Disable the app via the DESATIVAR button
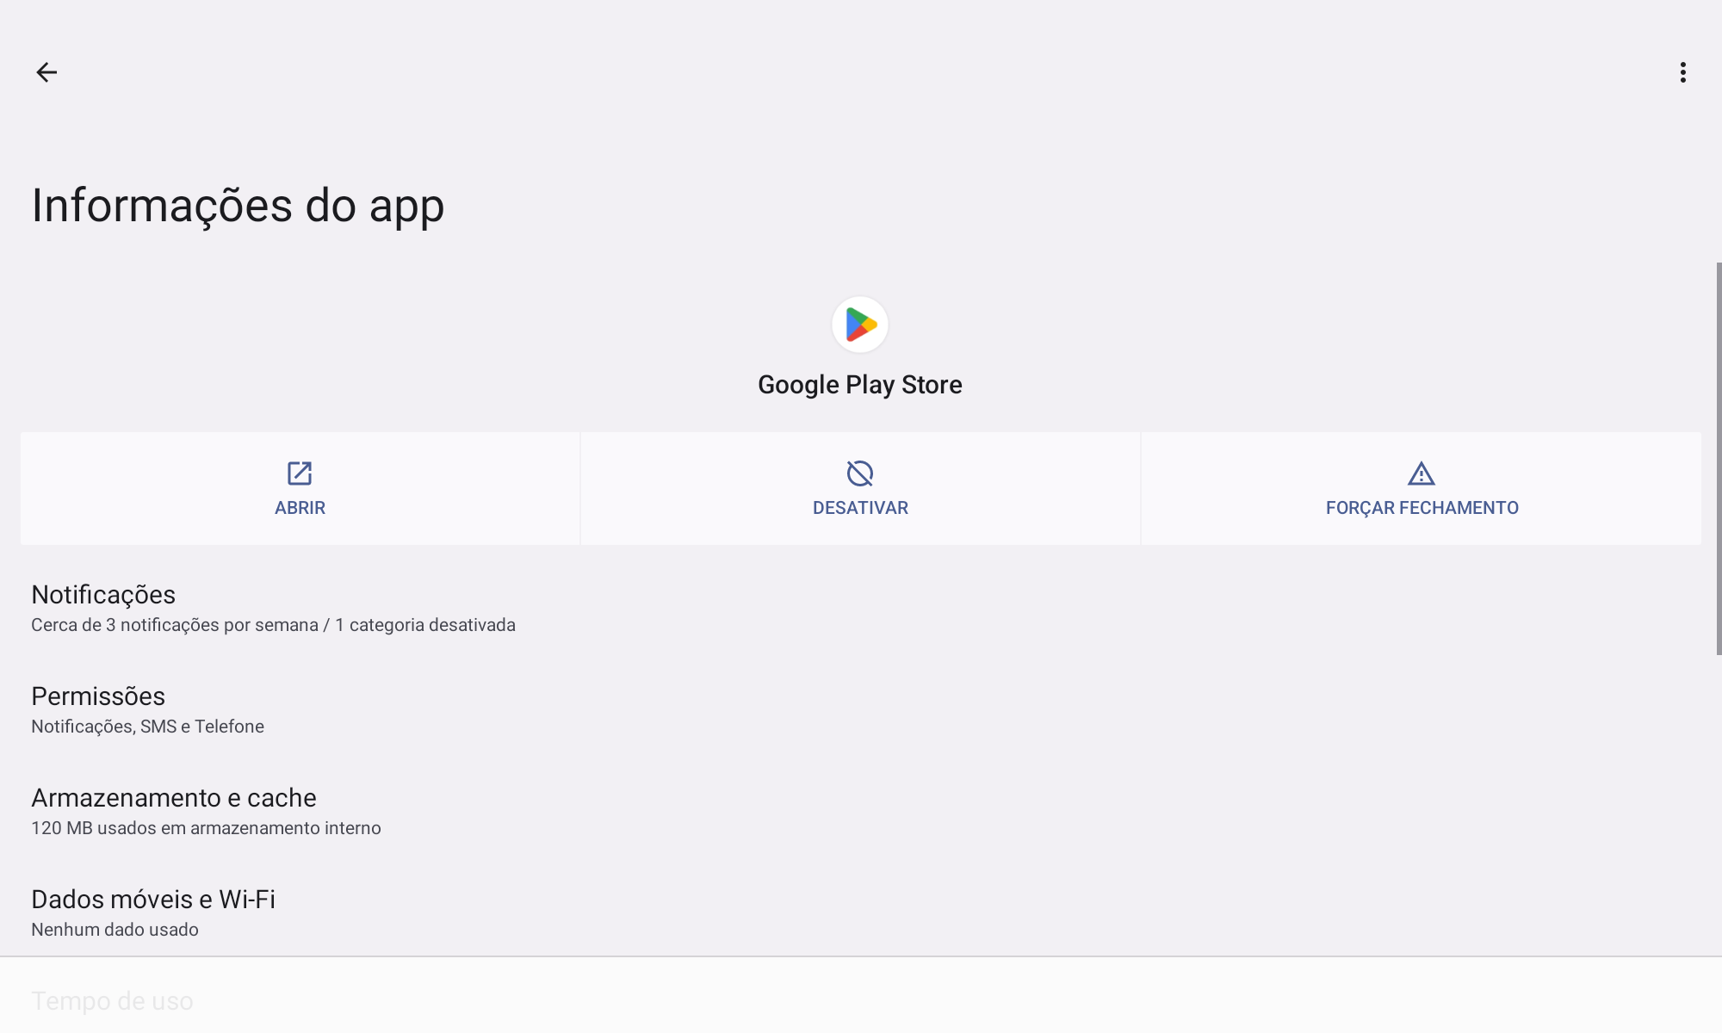Screen dimensions: 1722x1033 [860, 488]
